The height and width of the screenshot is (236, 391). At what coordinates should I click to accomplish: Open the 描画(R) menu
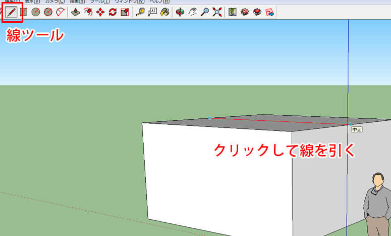click(x=78, y=2)
